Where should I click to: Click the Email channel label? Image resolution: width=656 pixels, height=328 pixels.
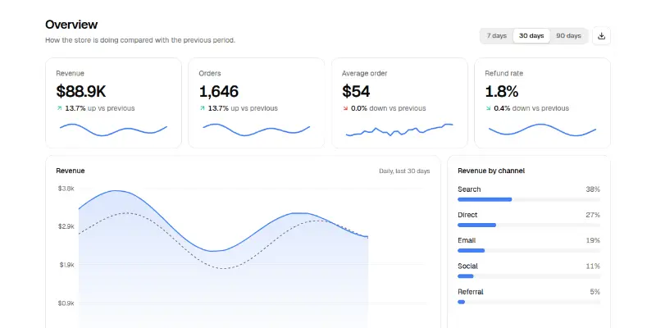point(467,240)
